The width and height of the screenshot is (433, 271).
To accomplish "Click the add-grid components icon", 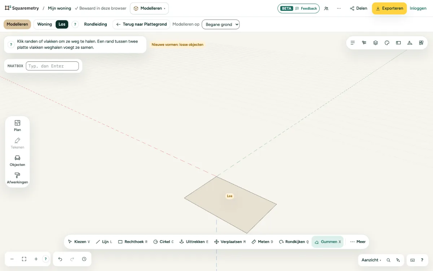I will click(x=421, y=43).
